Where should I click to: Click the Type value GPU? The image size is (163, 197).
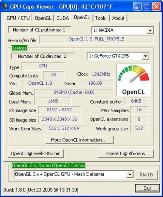pyautogui.click(x=43, y=66)
